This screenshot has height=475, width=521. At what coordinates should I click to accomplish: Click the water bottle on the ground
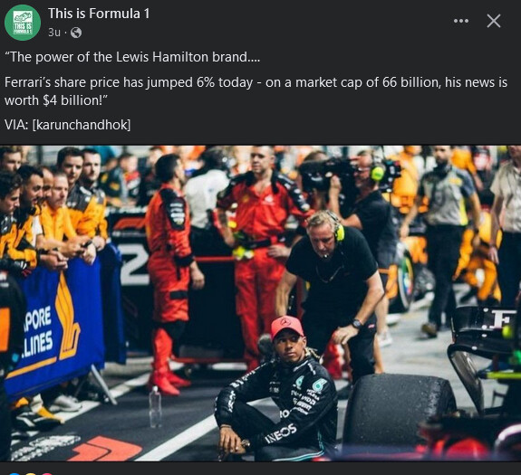pyautogui.click(x=155, y=406)
